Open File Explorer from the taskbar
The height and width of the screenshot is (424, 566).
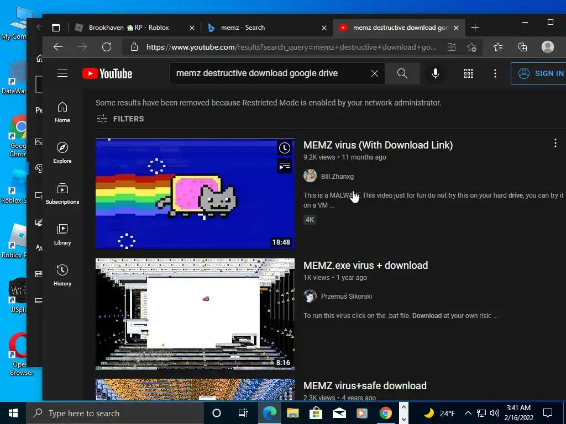click(293, 413)
